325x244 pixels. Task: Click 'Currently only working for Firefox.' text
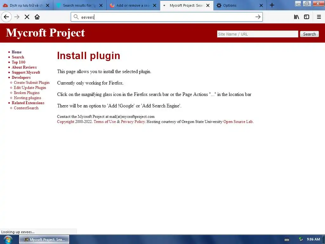point(90,83)
